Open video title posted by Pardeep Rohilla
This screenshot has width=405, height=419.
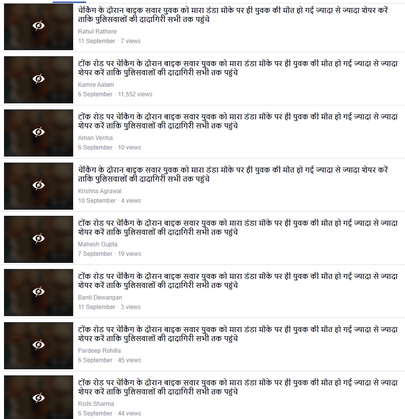click(238, 334)
